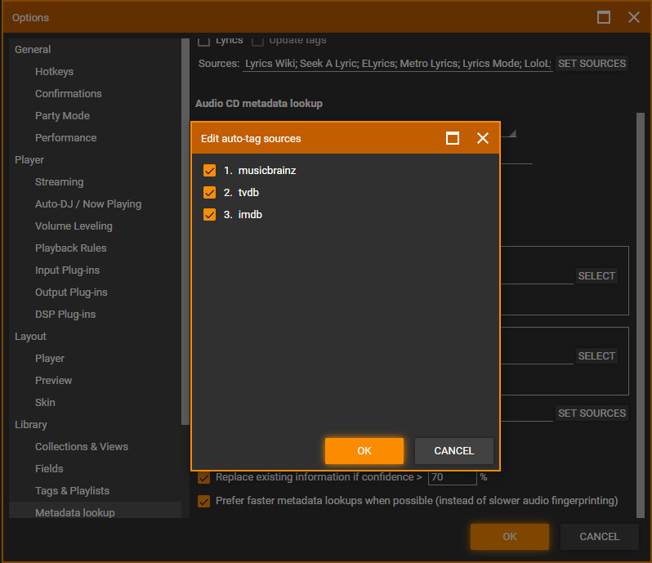This screenshot has height=563, width=652.
Task: Select Tags & Playlists in Library section
Action: point(72,491)
